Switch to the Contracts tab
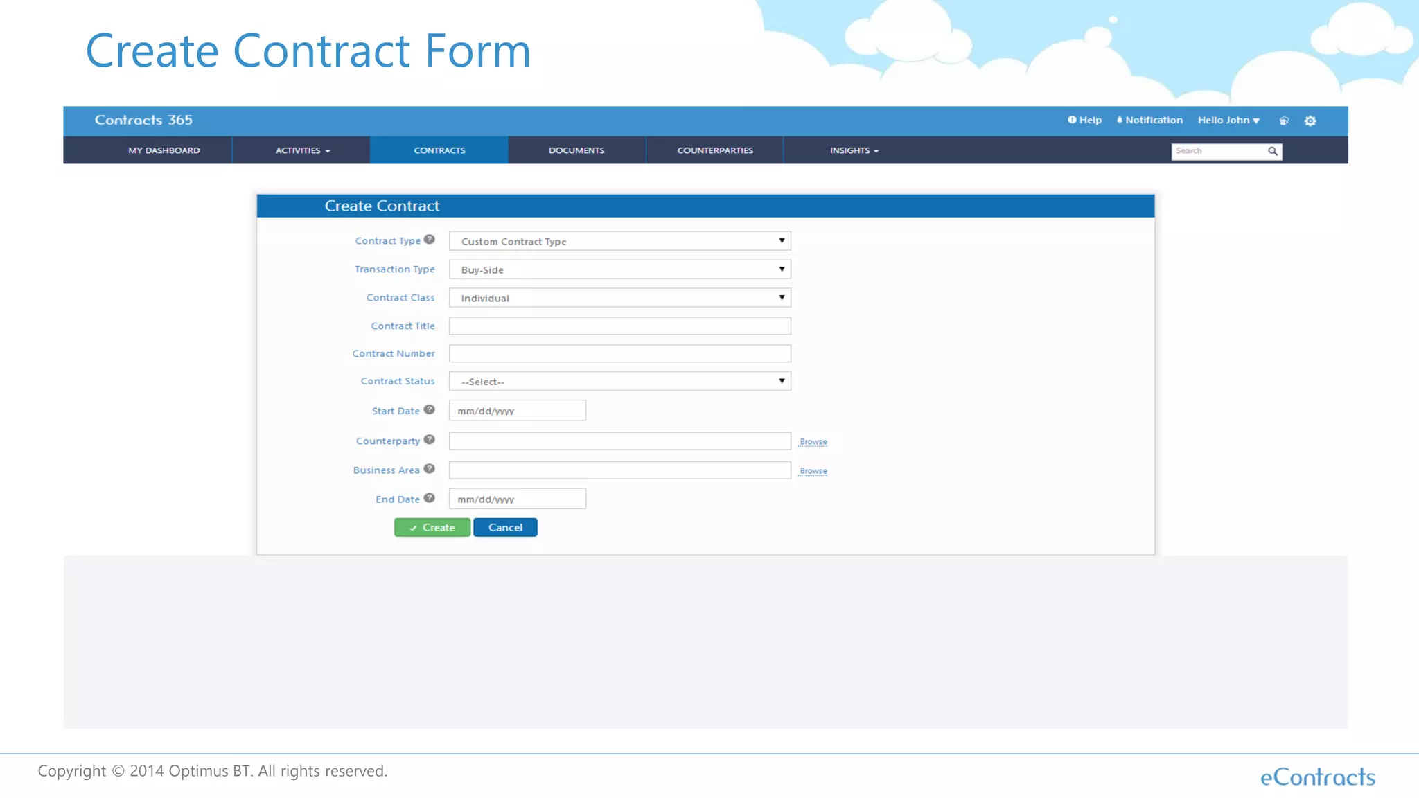This screenshot has height=798, width=1419. (439, 150)
